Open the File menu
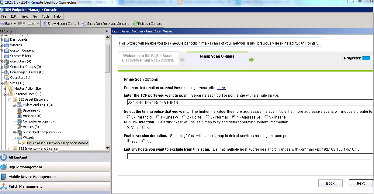 coord(4,16)
